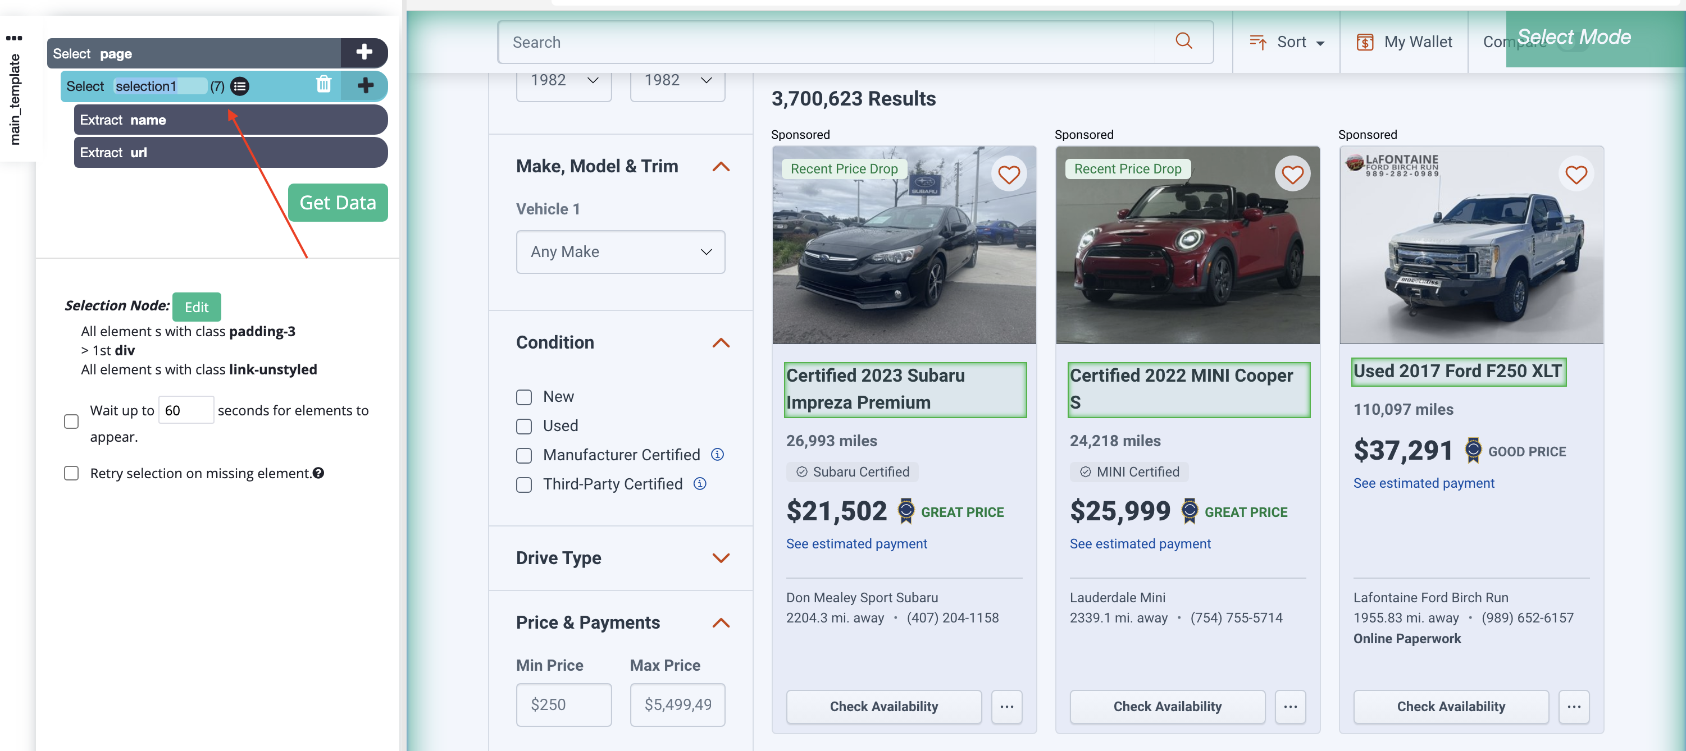The height and width of the screenshot is (751, 1686).
Task: Click the Get Data button
Action: pos(338,203)
